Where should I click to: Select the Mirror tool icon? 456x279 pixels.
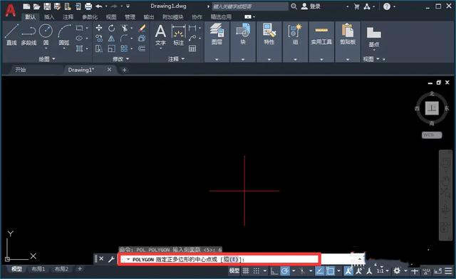pos(112,38)
